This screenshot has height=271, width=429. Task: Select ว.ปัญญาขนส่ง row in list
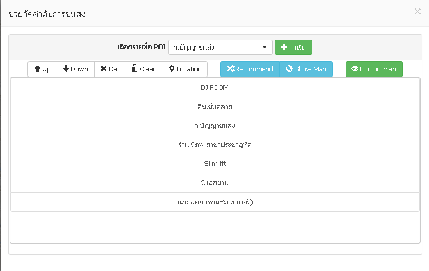[215, 126]
